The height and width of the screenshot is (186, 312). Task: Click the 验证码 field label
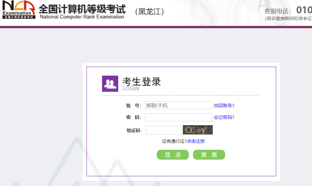pos(134,130)
